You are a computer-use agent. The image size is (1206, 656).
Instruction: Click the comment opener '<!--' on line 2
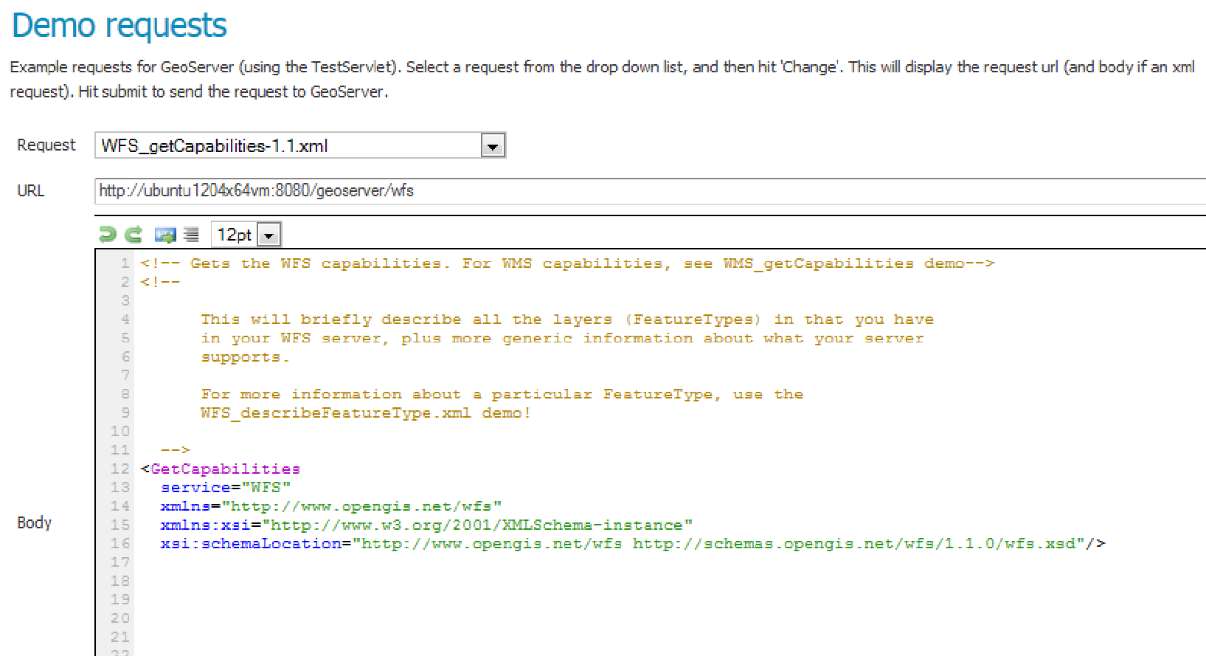[160, 282]
